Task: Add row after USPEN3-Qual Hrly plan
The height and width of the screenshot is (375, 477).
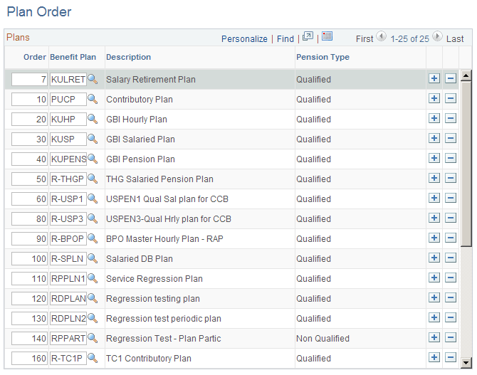Action: tap(434, 218)
